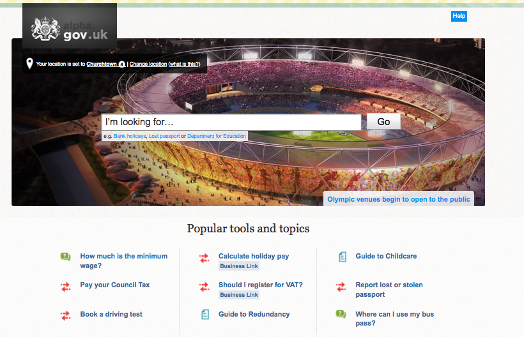Open the "what is this?" link
The height and width of the screenshot is (337, 524).
184,64
